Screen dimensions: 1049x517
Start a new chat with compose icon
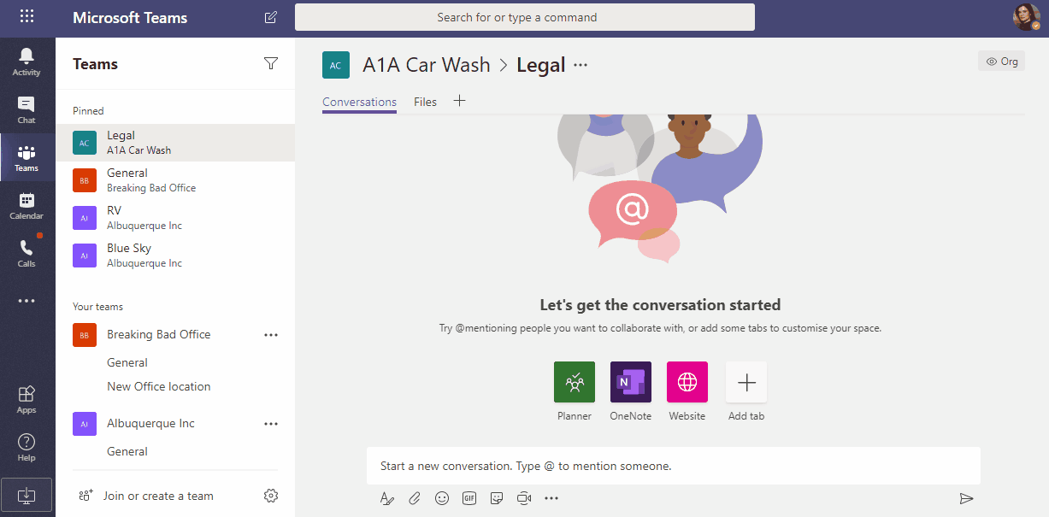(x=271, y=17)
